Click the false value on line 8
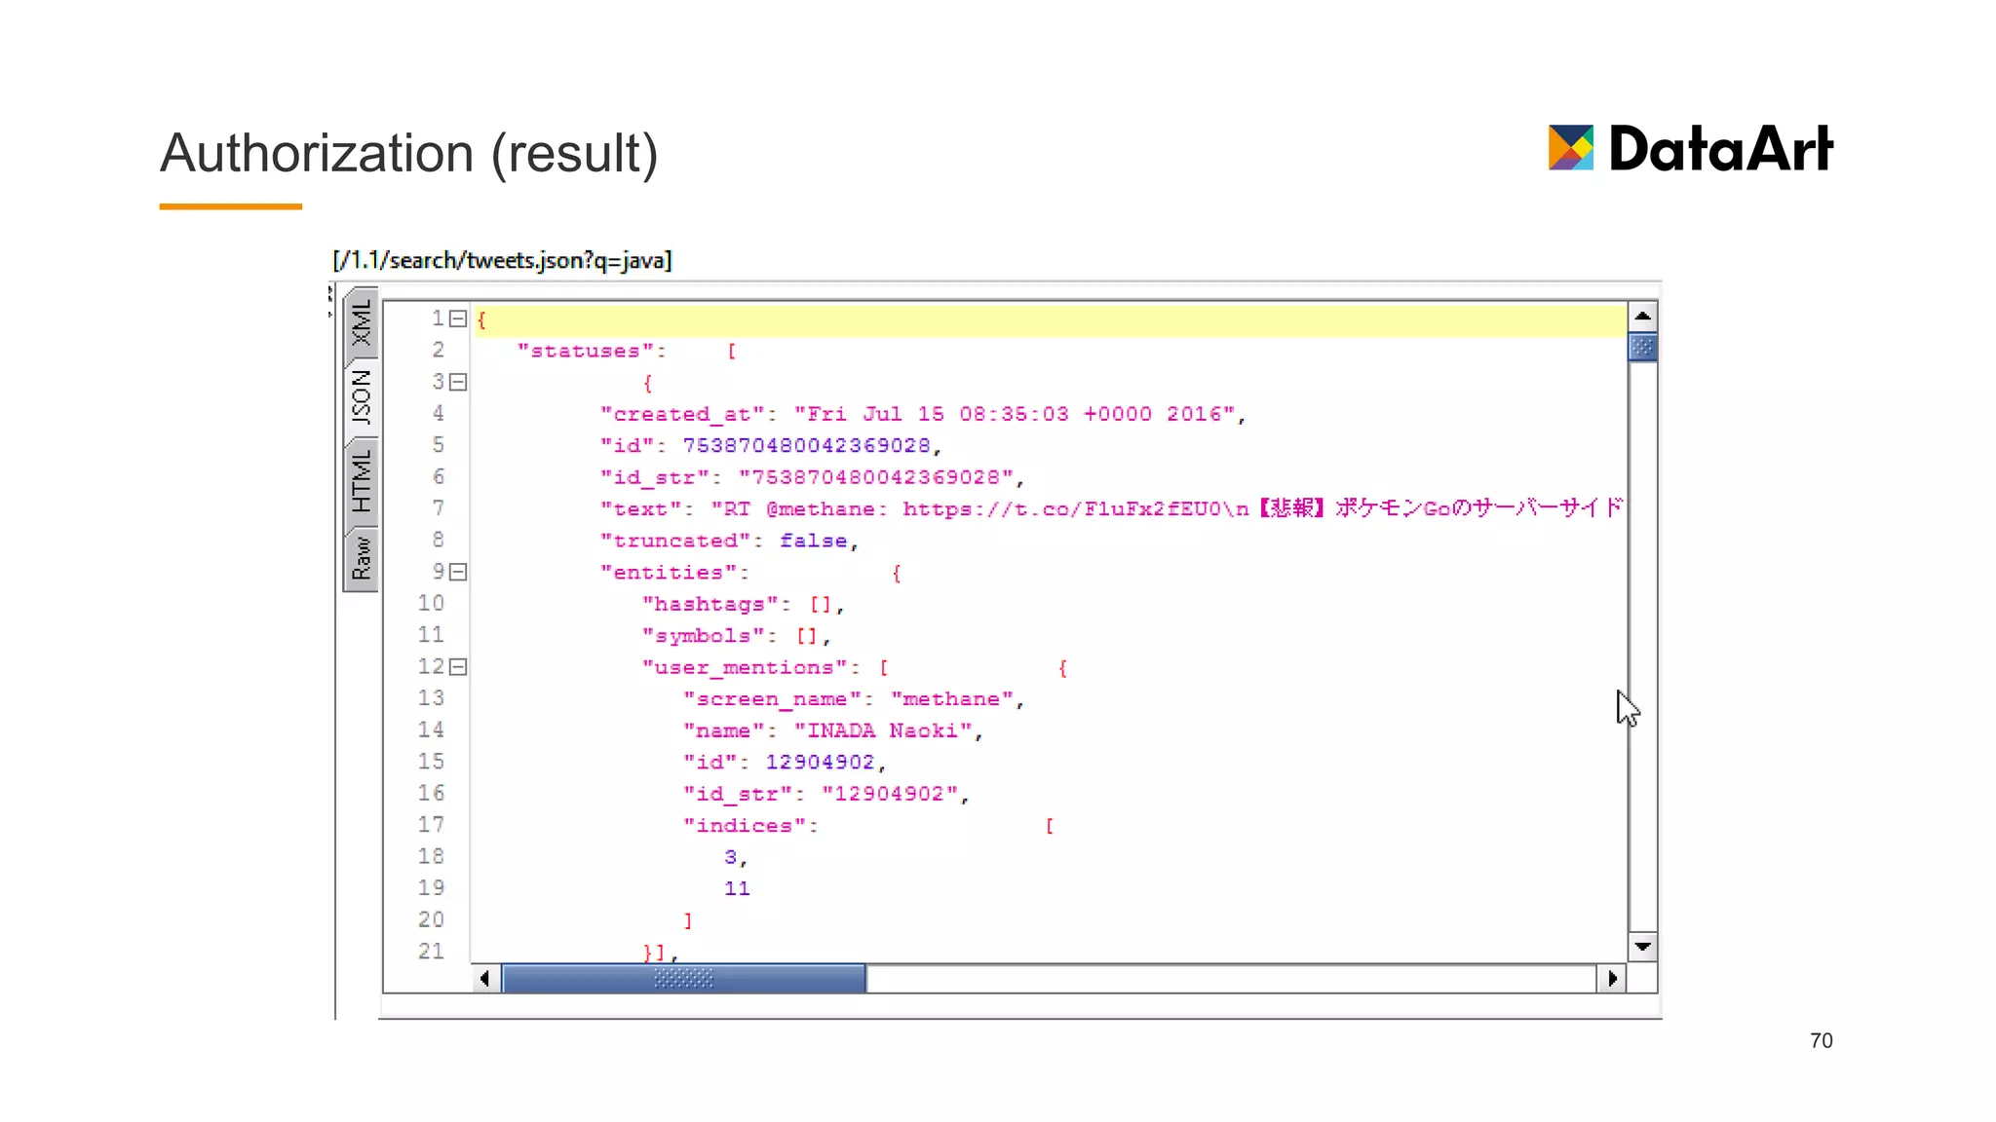Viewport: 1996px width, 1122px height. click(814, 541)
